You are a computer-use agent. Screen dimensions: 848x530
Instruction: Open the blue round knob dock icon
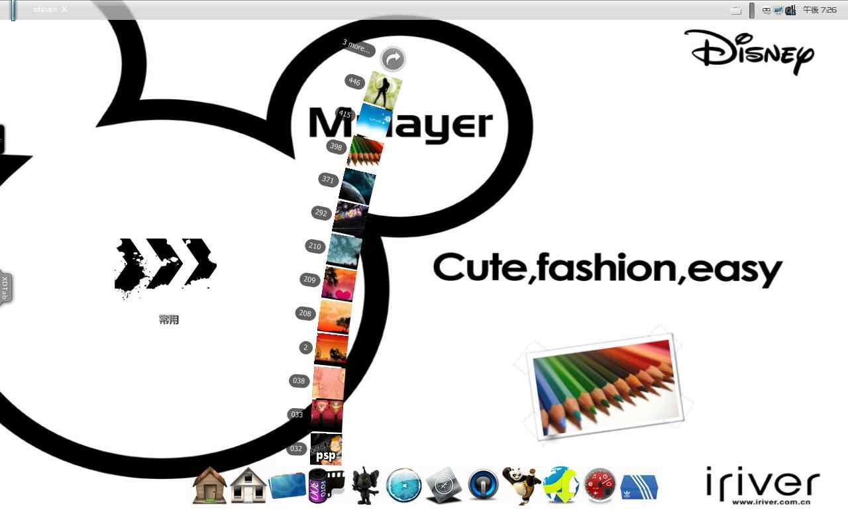point(483,486)
